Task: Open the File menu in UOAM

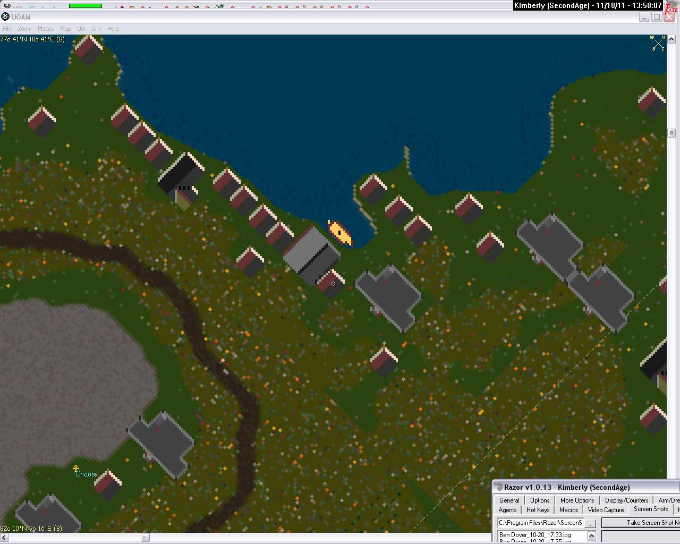Action: tap(7, 29)
